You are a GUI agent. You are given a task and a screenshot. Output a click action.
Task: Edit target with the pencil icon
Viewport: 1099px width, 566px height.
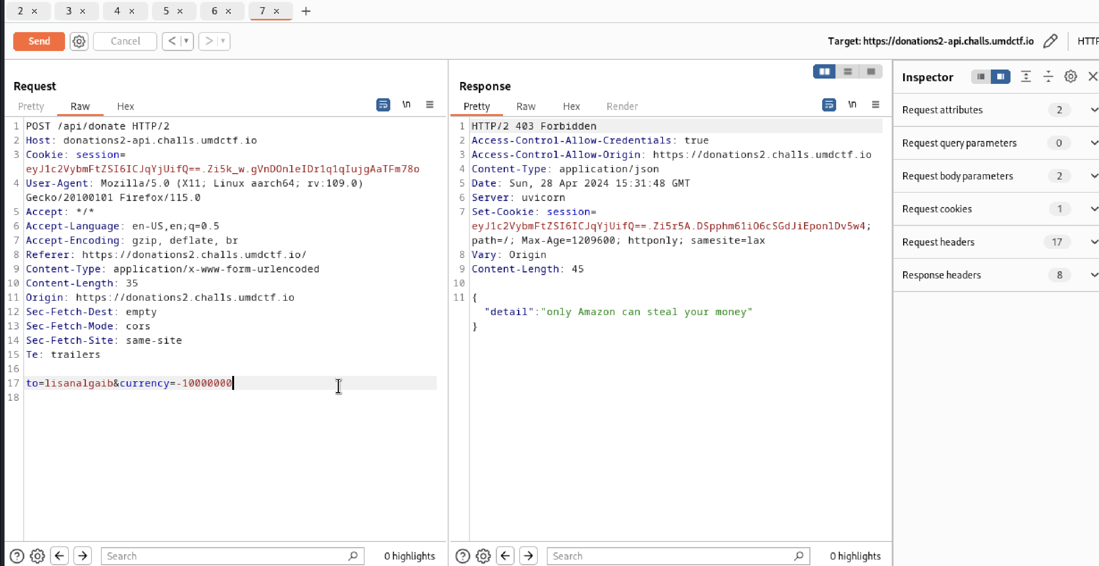[x=1050, y=41]
